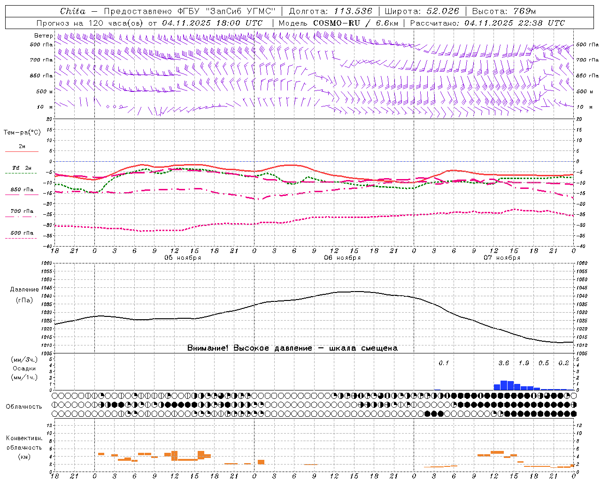Viewport: 601px width, 480px height.
Task: Click the '700 гПа' dash-dot legend entry
Action: (22, 211)
